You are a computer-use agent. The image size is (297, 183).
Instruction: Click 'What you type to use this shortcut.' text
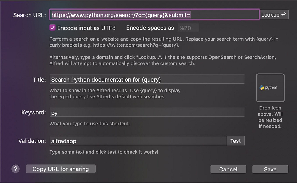point(90,124)
